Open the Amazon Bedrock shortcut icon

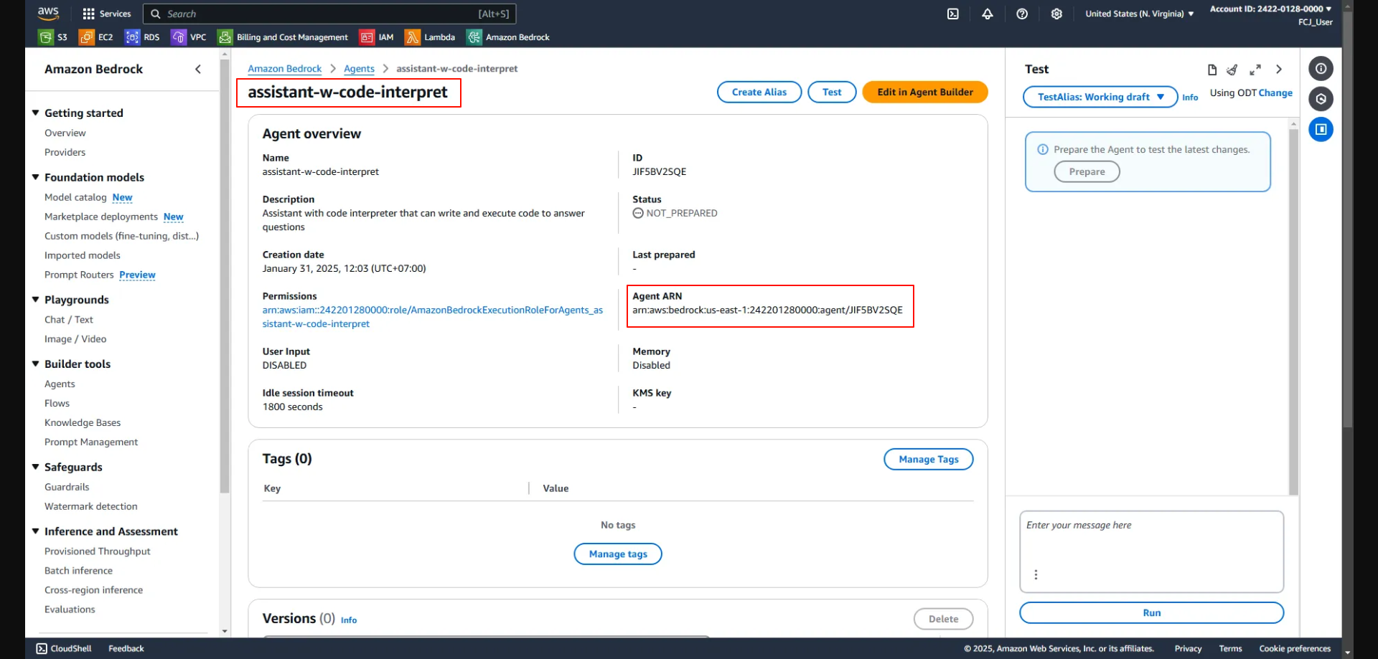point(474,37)
